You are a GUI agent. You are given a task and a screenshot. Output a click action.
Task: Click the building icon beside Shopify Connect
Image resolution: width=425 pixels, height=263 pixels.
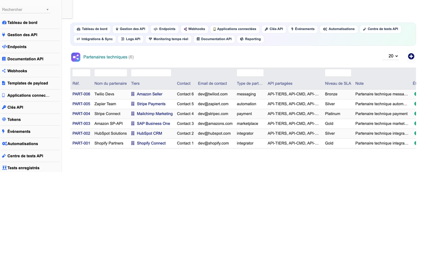(x=133, y=143)
